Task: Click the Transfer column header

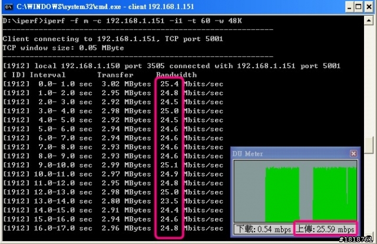Action: [115, 75]
